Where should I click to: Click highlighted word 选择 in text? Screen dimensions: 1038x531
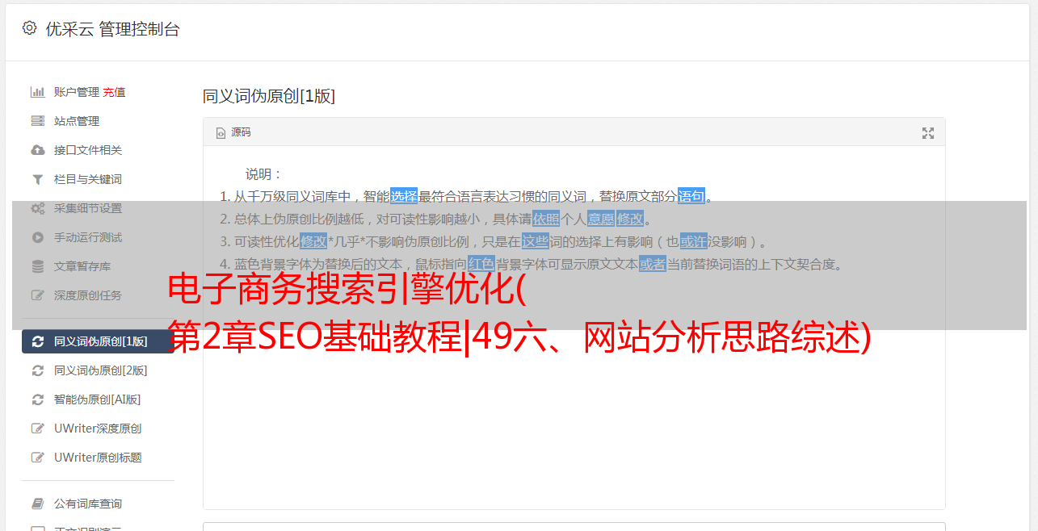tap(404, 196)
